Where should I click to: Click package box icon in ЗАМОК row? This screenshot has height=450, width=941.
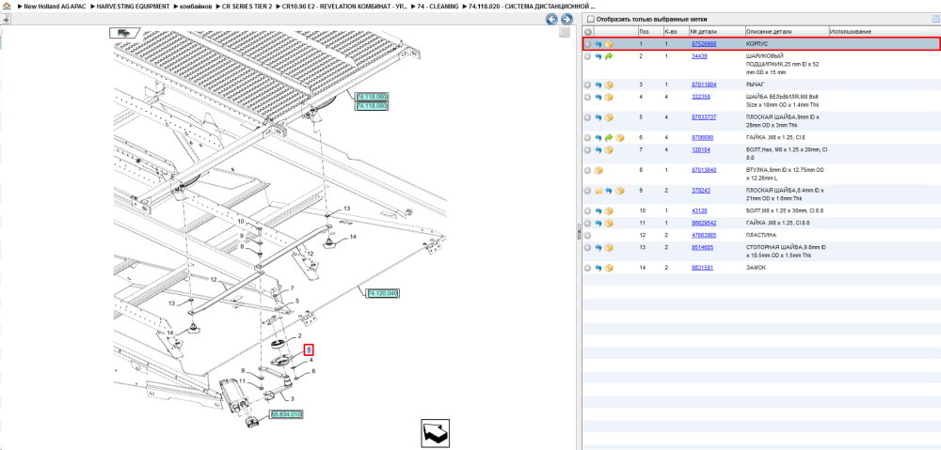tap(609, 268)
